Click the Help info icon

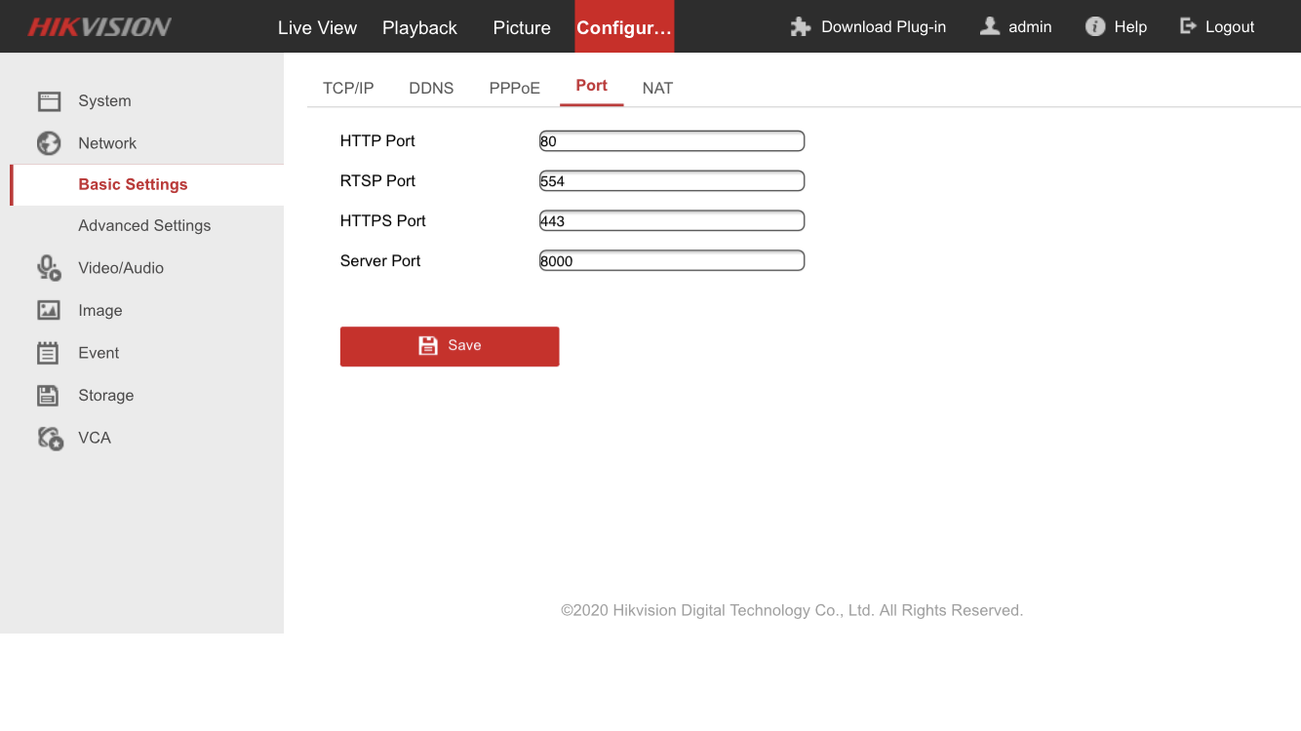click(x=1095, y=27)
